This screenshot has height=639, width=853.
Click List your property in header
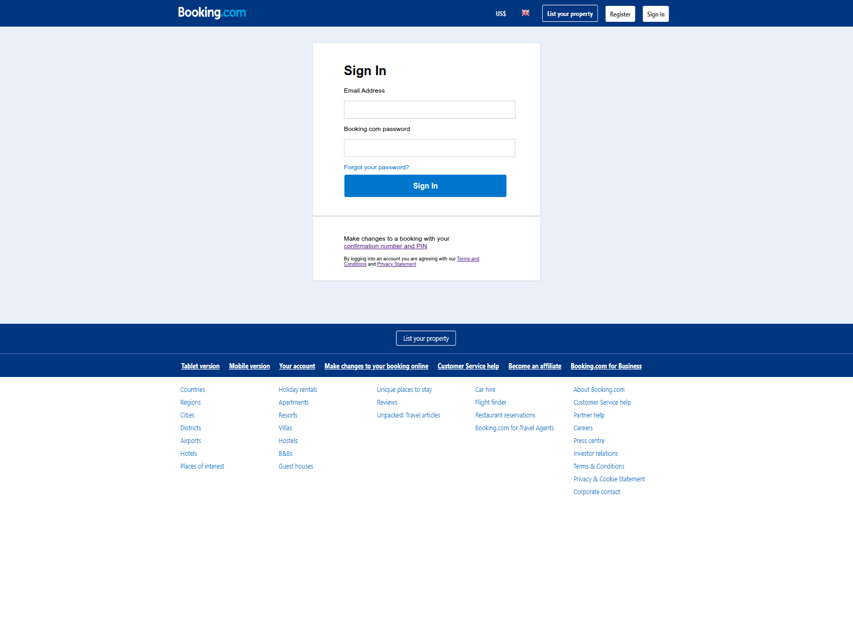click(570, 14)
